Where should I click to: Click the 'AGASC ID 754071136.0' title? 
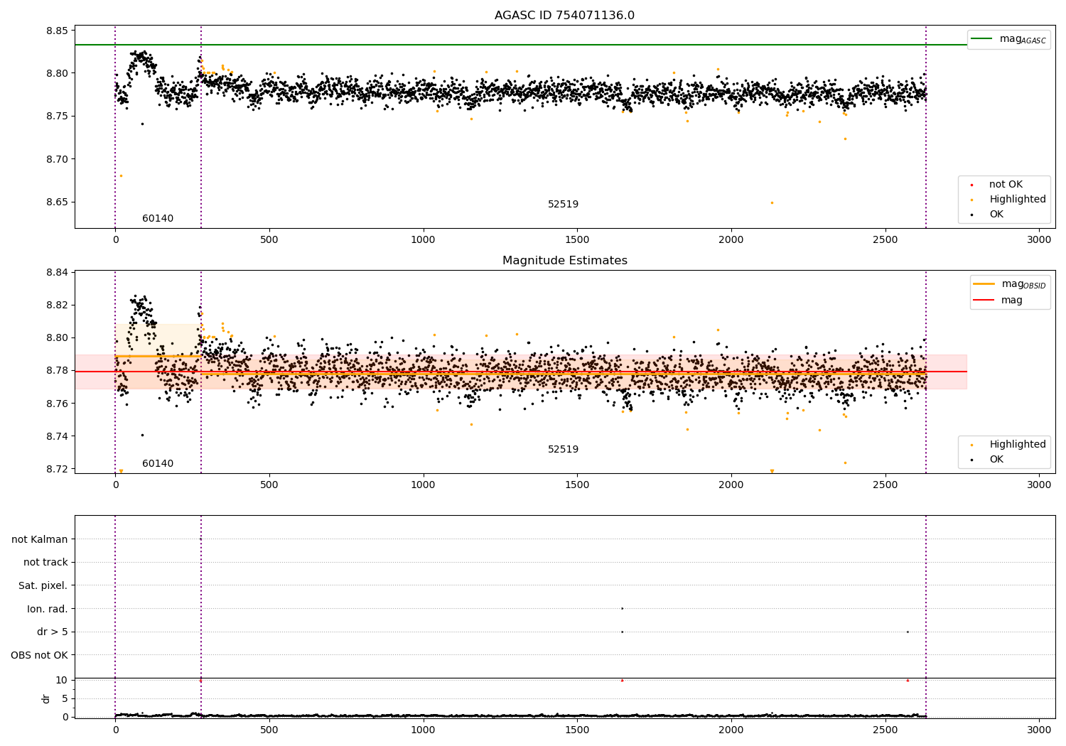pyautogui.click(x=564, y=16)
